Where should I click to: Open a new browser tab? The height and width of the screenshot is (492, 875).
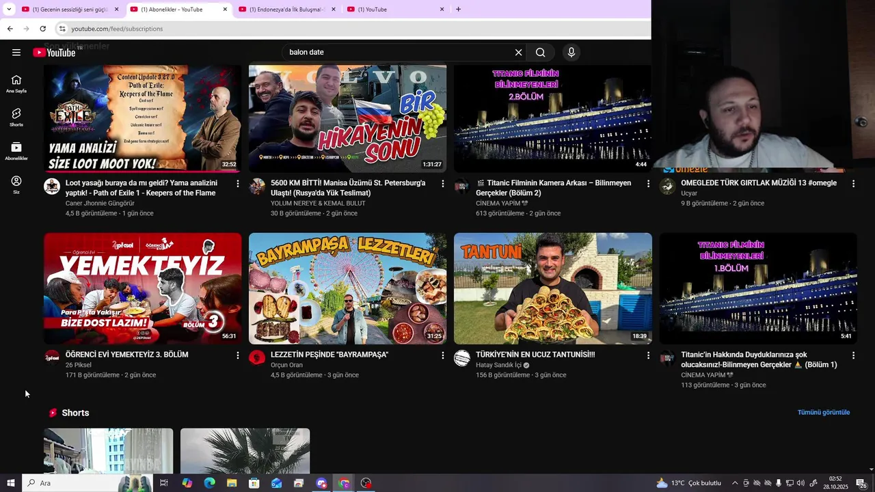[x=458, y=10]
